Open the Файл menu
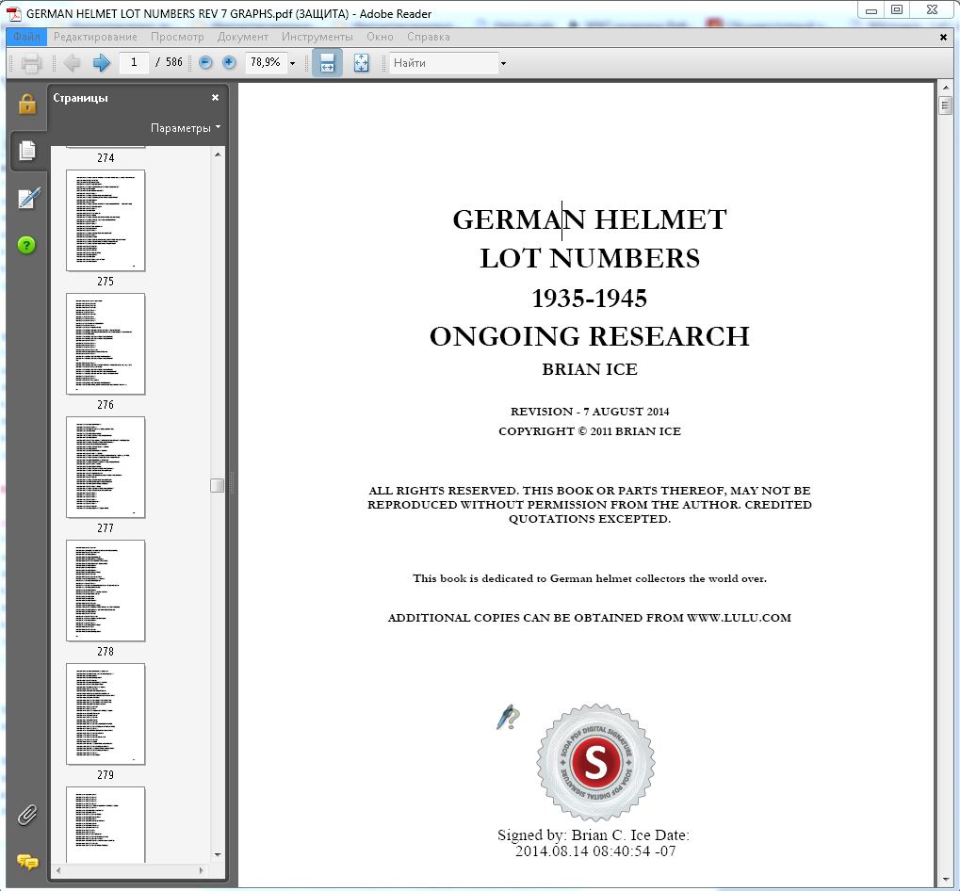The height and width of the screenshot is (891, 960). coord(26,37)
